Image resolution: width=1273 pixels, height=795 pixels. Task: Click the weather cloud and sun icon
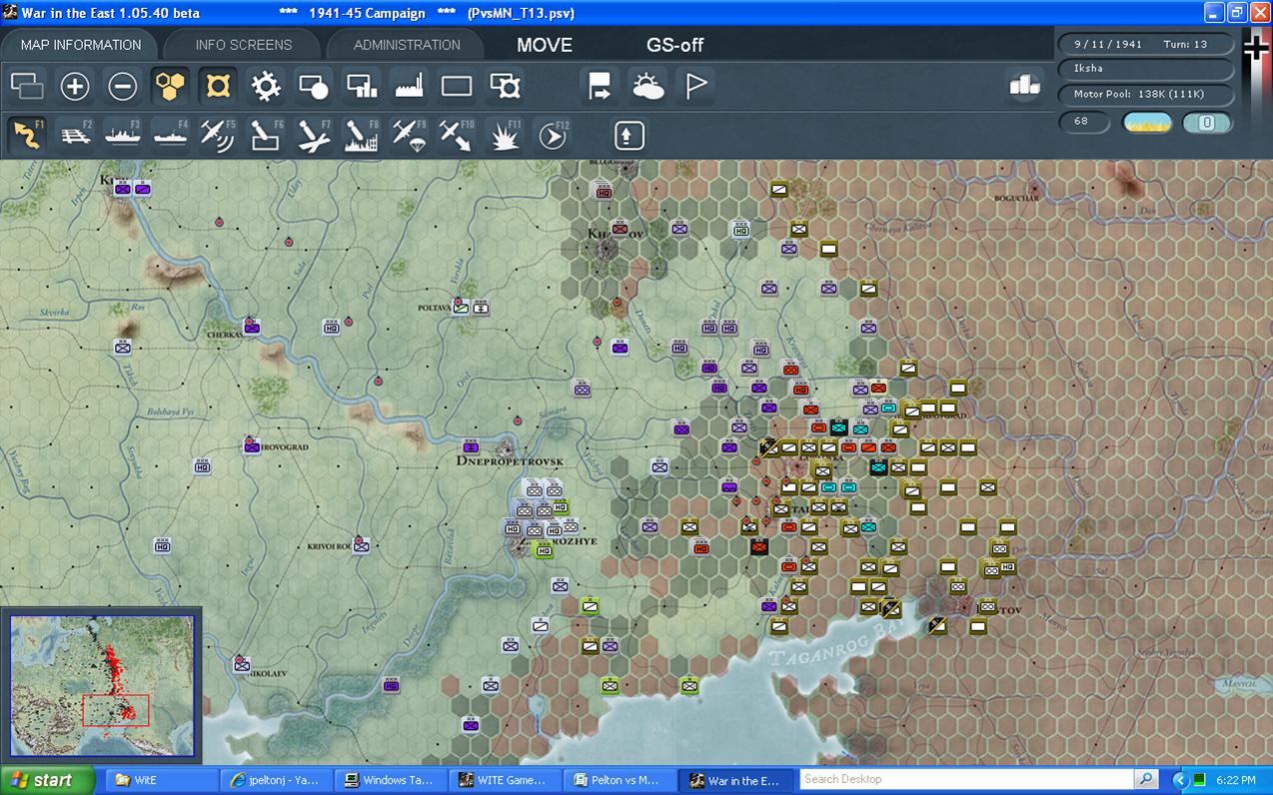pyautogui.click(x=647, y=87)
